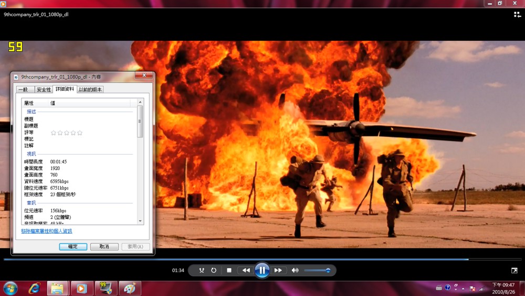The image size is (525, 296).
Task: Click the video seek progress bar
Action: 262,259
